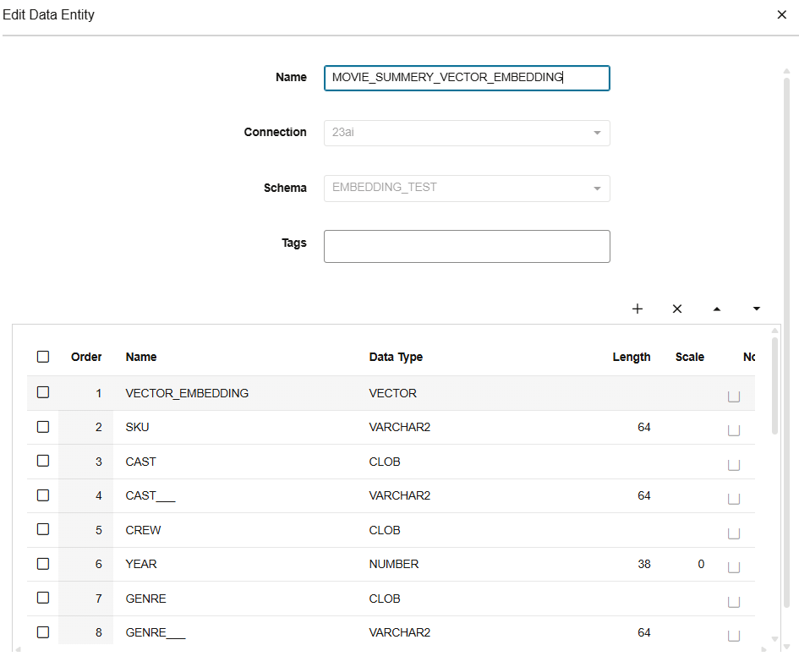The height and width of the screenshot is (667, 799).
Task: Click the X icon to delete attribute
Action: [x=677, y=309]
